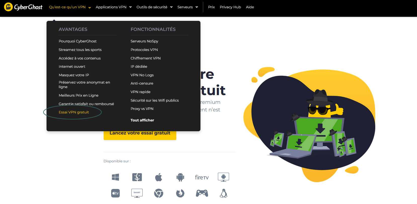The image size is (417, 204).
Task: Select Essai VPN gratuit
Action: (x=74, y=112)
